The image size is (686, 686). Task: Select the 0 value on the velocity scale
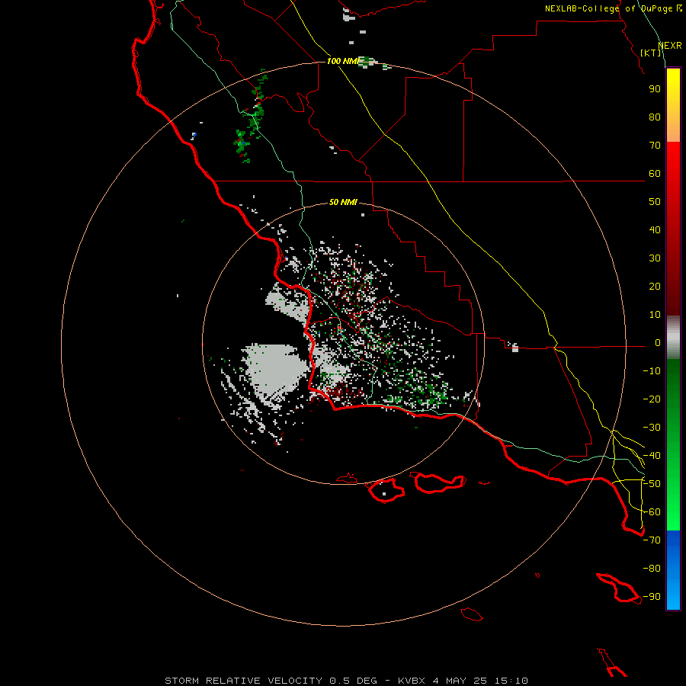click(658, 343)
